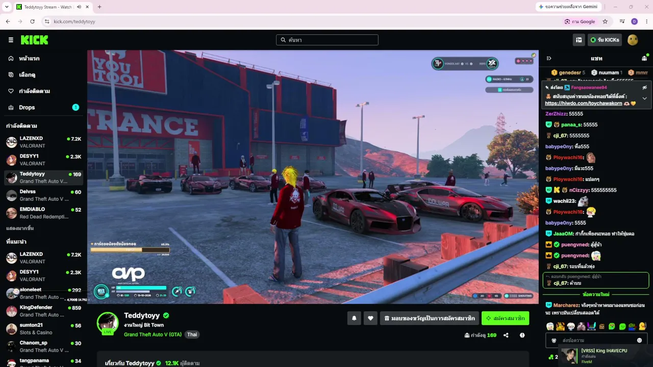Open the more options icon beside share

tap(522, 335)
